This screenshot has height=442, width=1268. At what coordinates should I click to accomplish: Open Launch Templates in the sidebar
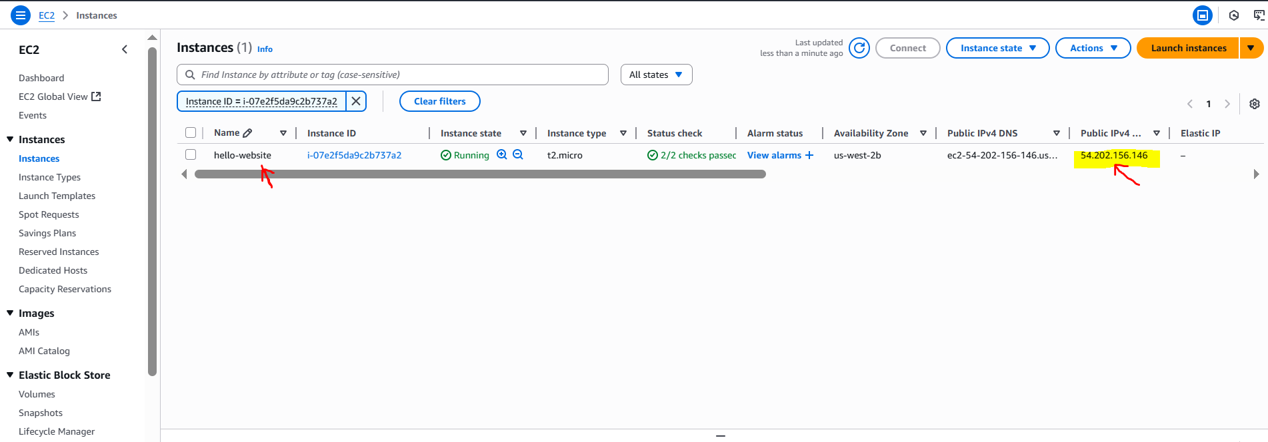pyautogui.click(x=57, y=196)
